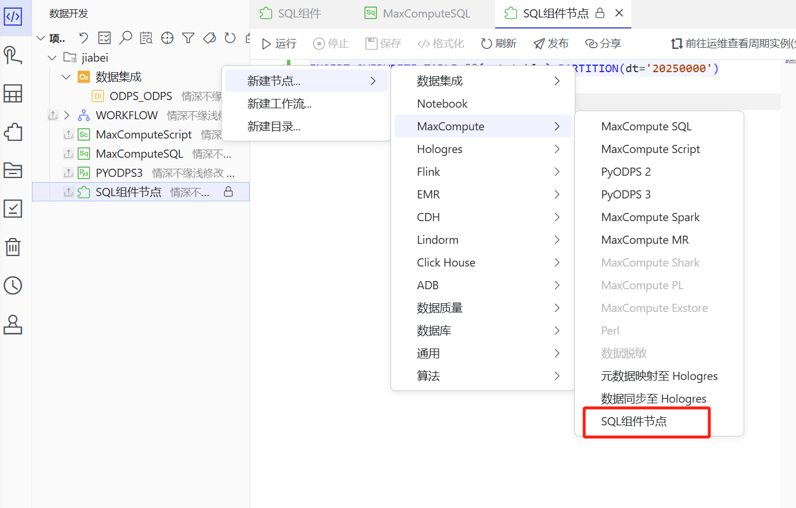796x508 pixels.
Task: Click the Stop (停止) button
Action: 331,44
